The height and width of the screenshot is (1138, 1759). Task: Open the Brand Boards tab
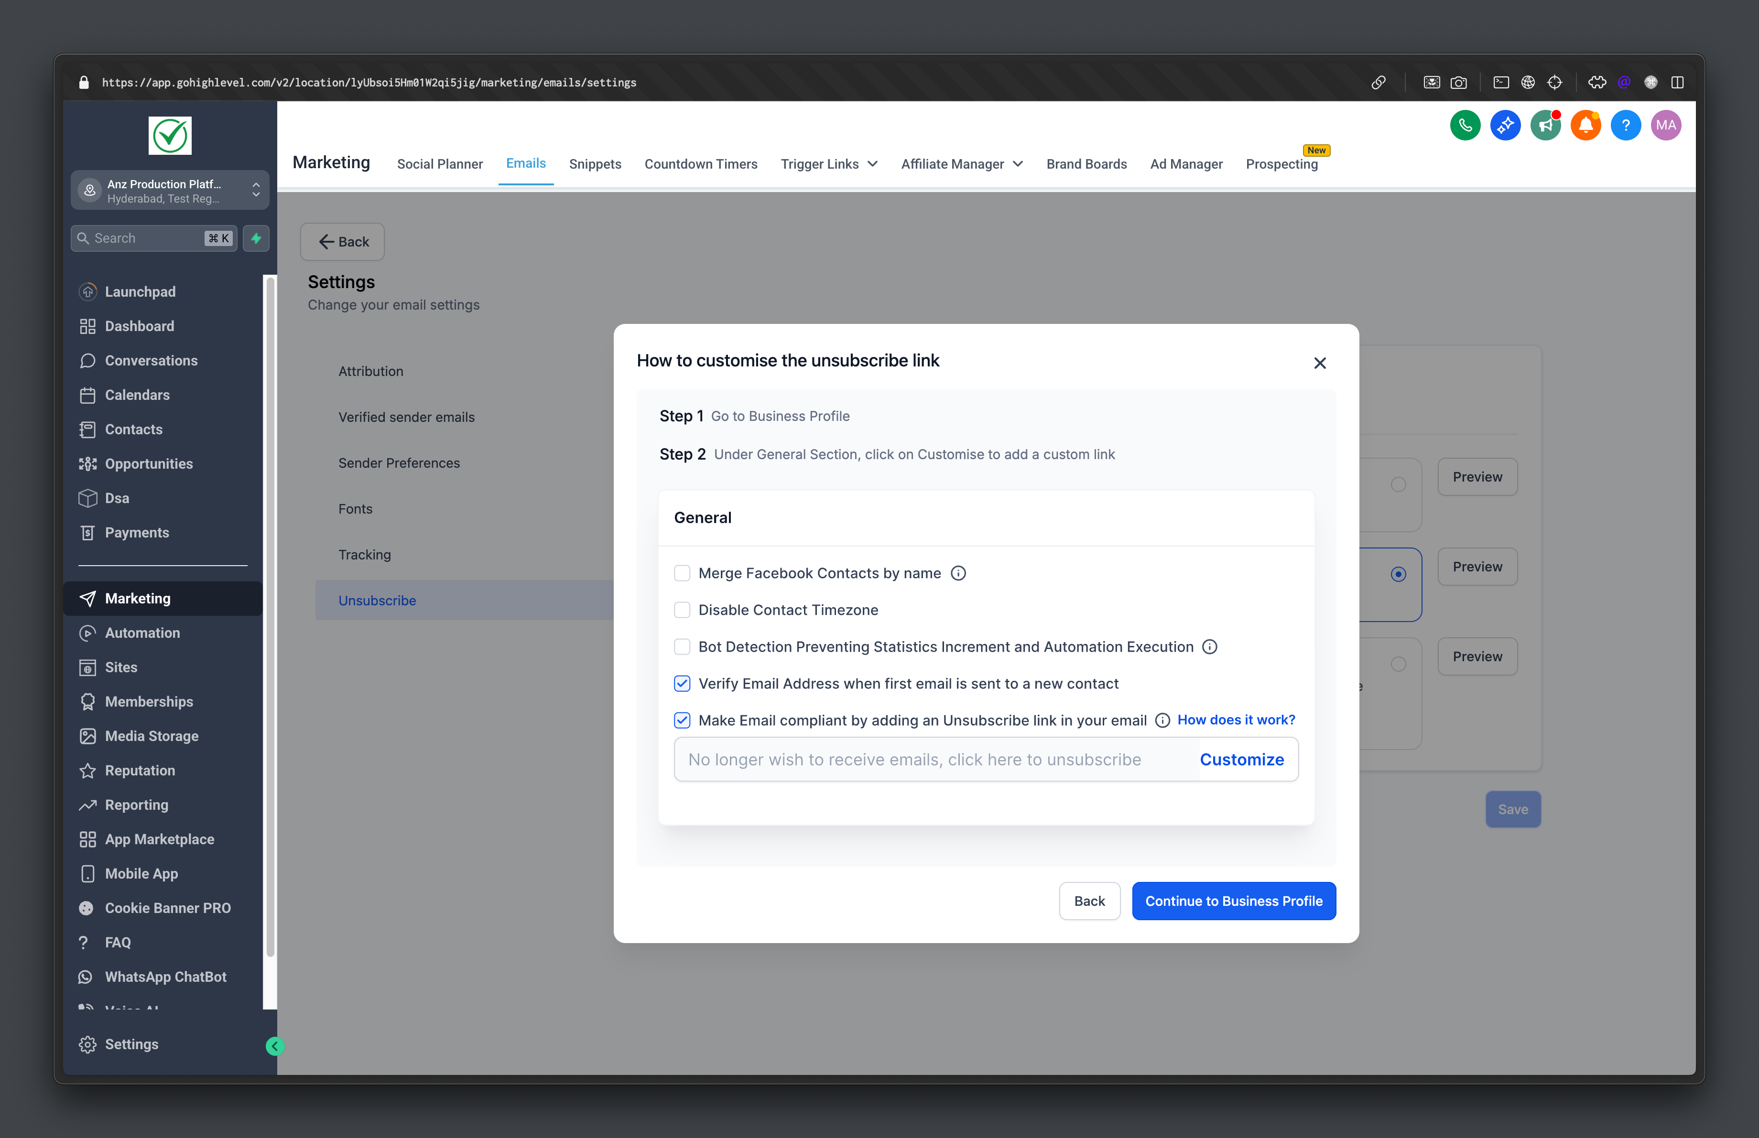click(x=1086, y=164)
